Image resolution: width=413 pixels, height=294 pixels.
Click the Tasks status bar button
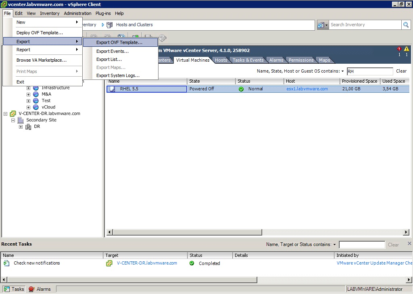pyautogui.click(x=14, y=289)
